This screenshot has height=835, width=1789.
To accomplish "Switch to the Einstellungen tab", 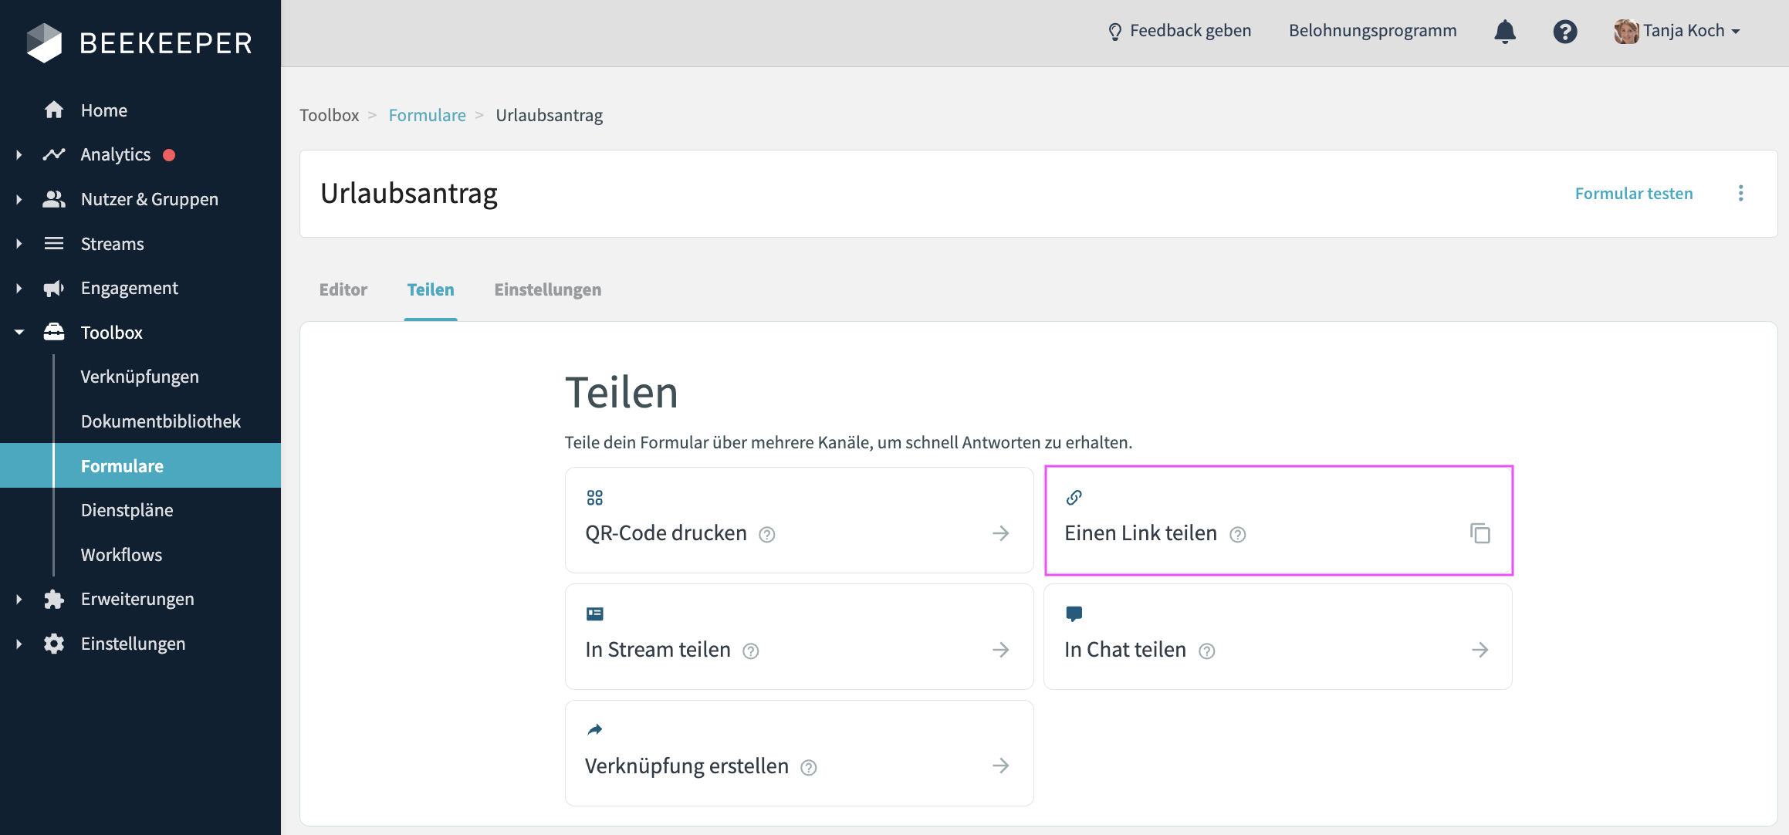I will 547,289.
